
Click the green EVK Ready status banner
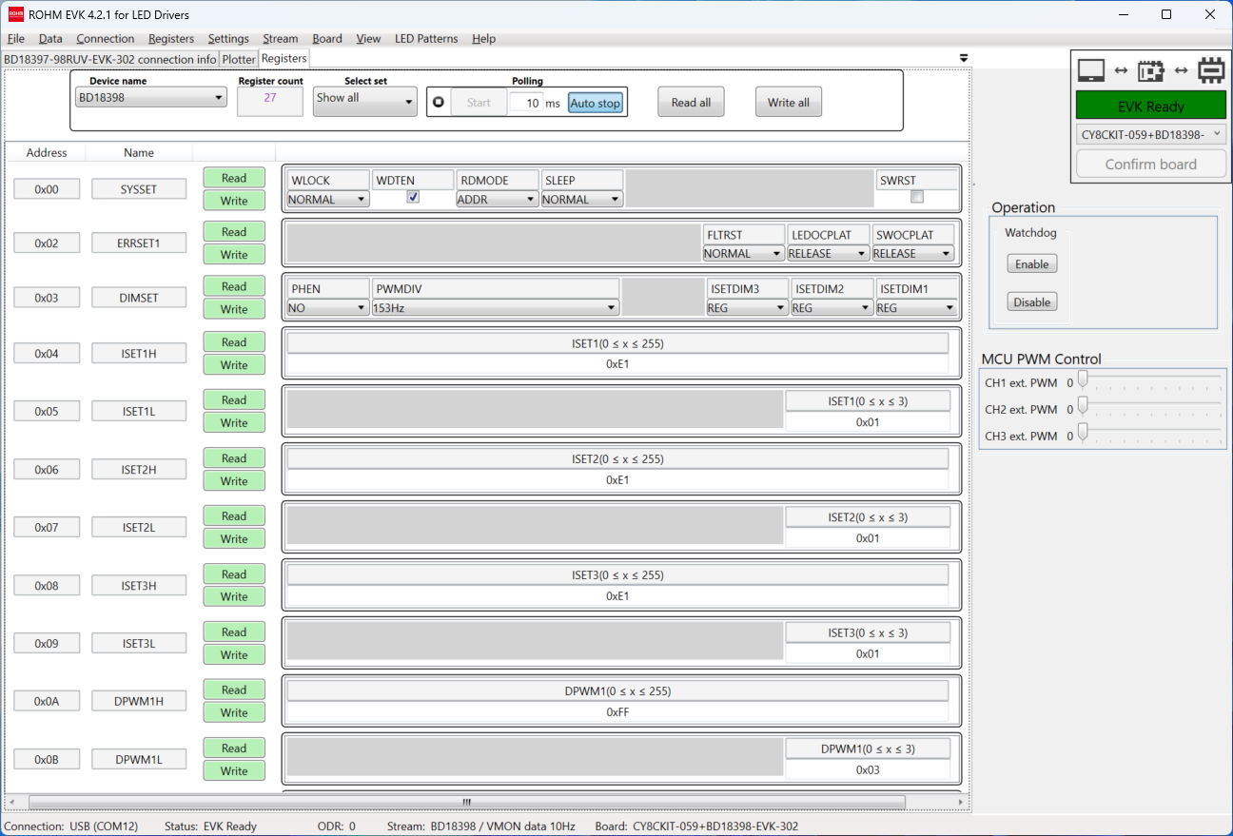1151,106
